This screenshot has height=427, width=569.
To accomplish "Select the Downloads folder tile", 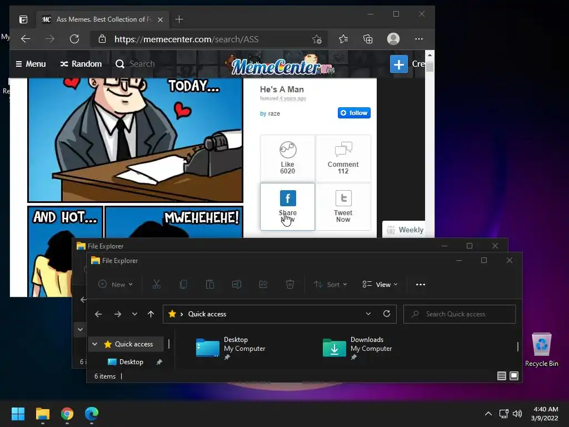I will tap(357, 347).
